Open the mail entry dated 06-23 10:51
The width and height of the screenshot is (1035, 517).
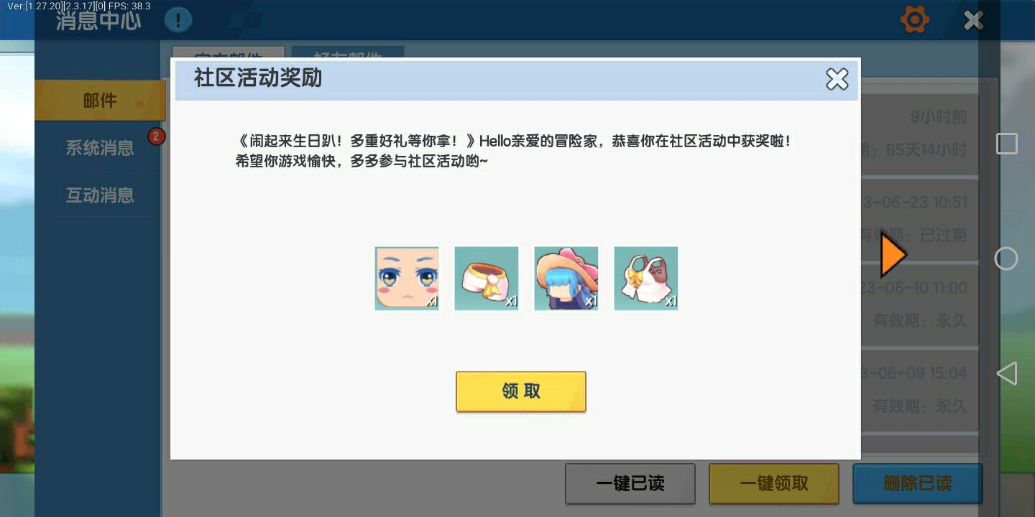(x=919, y=219)
